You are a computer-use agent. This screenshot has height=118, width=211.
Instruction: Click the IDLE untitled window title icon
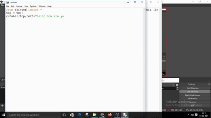point(8,2)
